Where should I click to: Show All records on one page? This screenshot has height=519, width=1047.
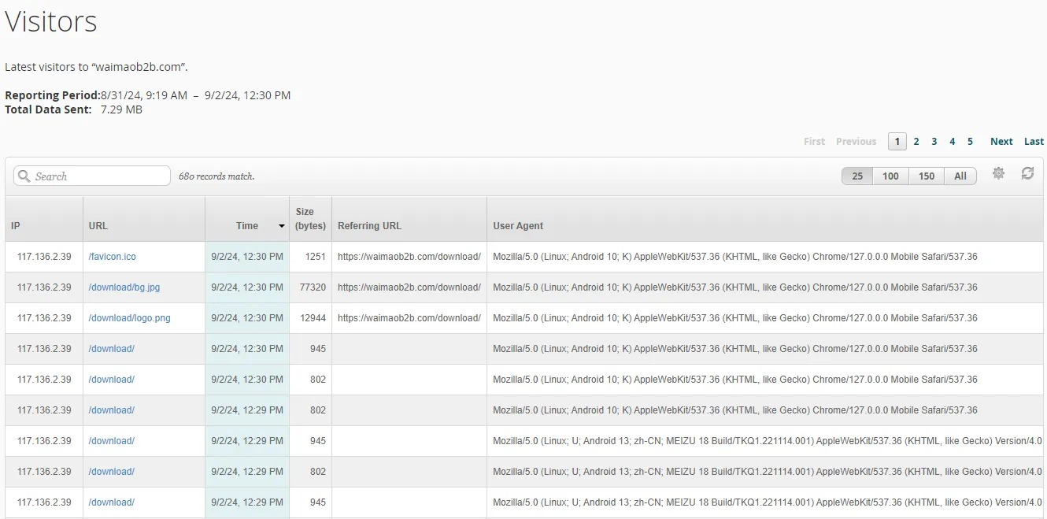tap(960, 176)
